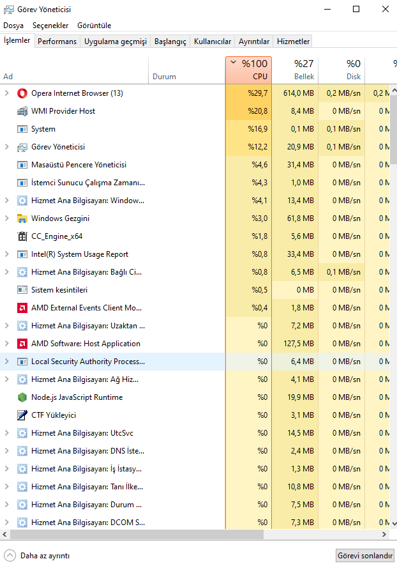This screenshot has height=566, width=397.
Task: Click the Görev Yöneticisi process icon
Action: 22,147
